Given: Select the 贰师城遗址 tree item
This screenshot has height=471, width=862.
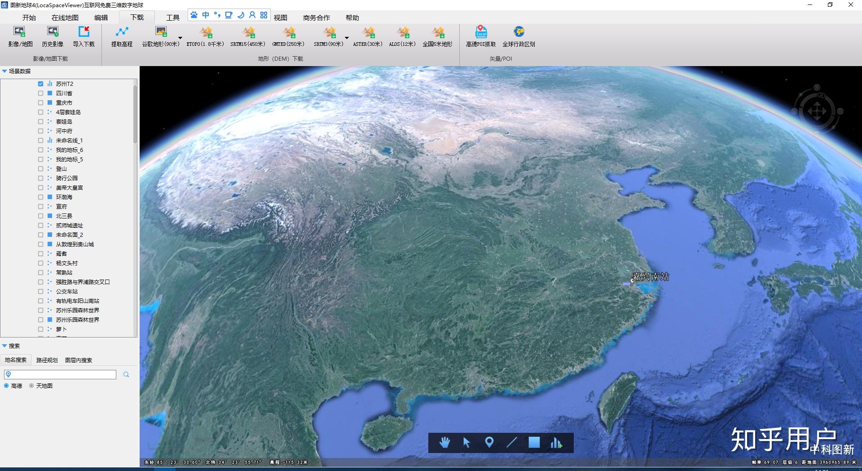Looking at the screenshot, I should pos(70,226).
